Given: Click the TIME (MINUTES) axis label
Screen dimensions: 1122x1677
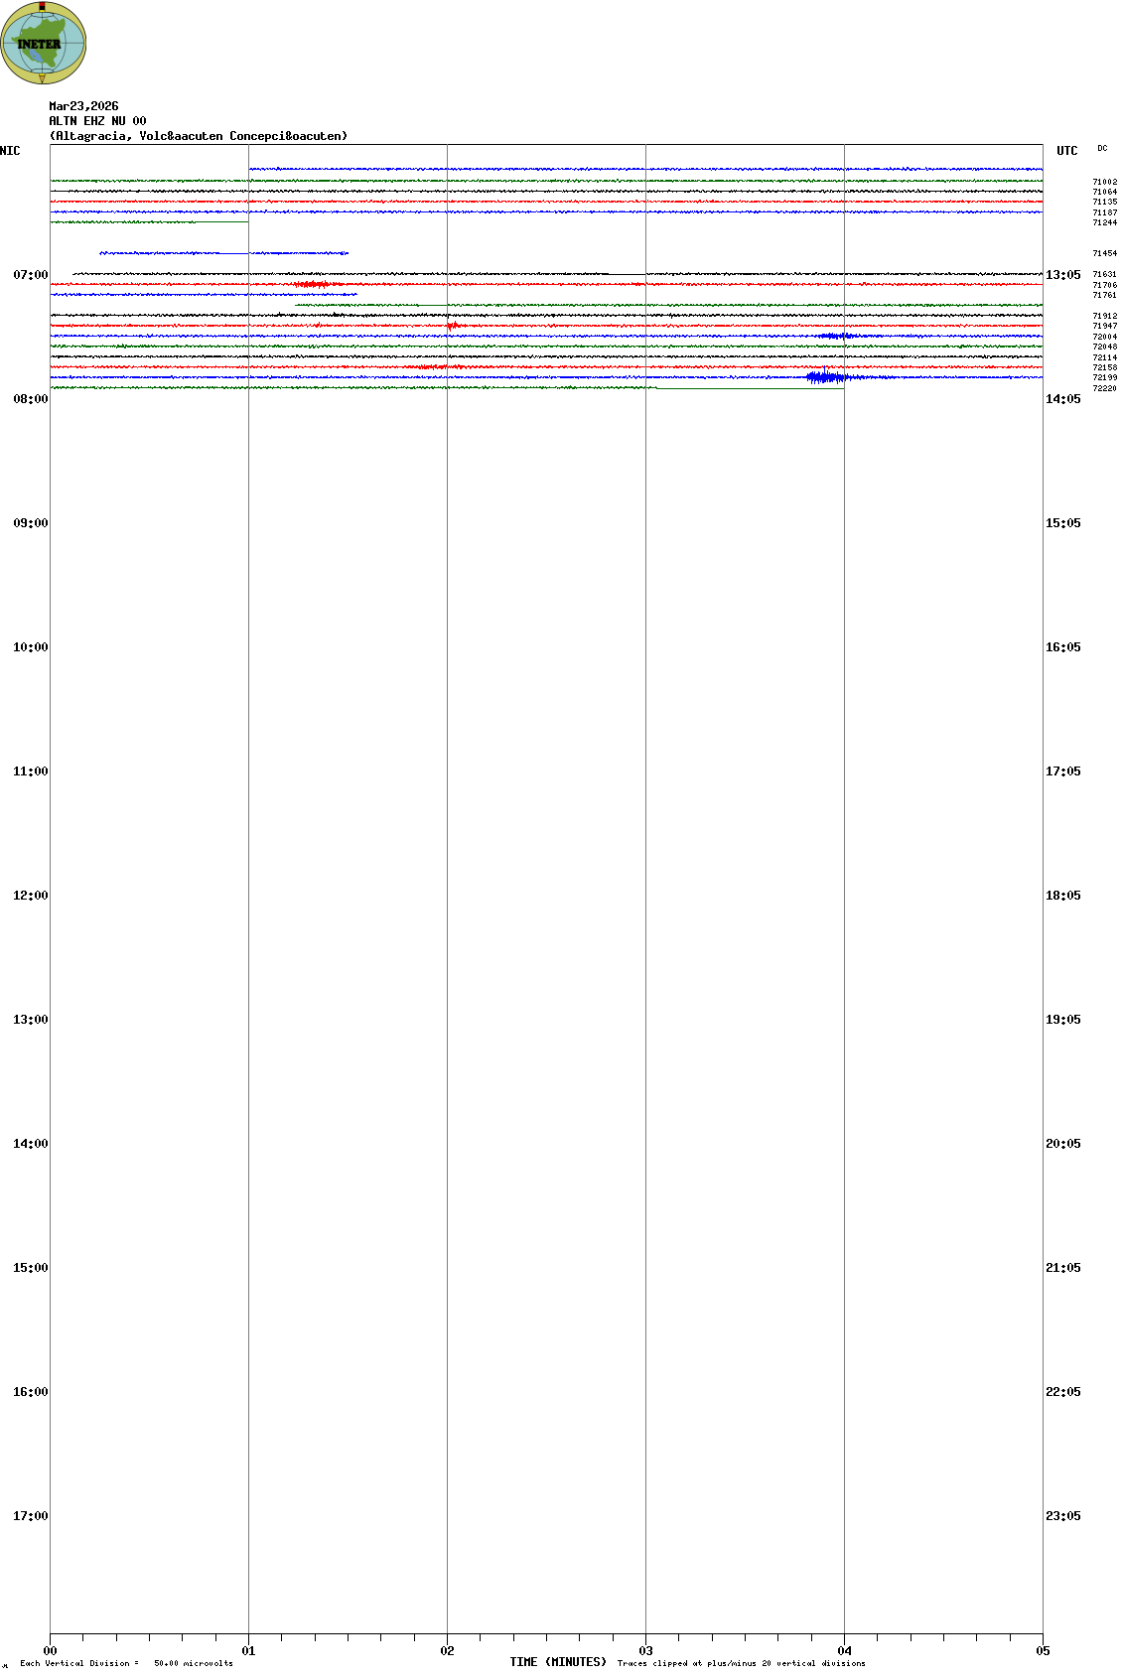Looking at the screenshot, I should (x=557, y=1662).
